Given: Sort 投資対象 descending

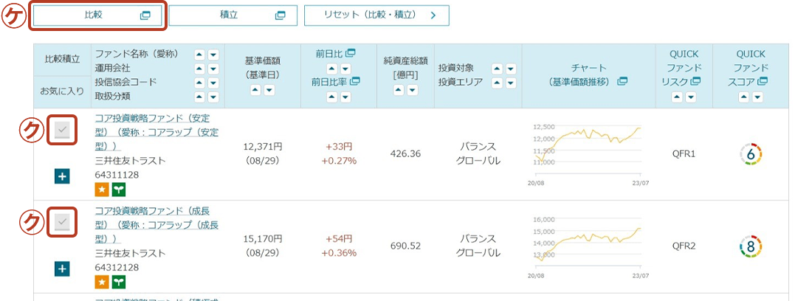Looking at the screenshot, I should [x=511, y=69].
